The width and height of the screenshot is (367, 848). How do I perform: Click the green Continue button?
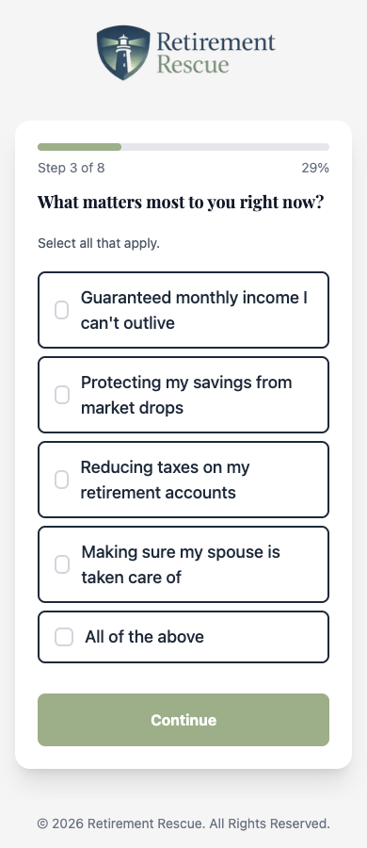pyautogui.click(x=183, y=720)
